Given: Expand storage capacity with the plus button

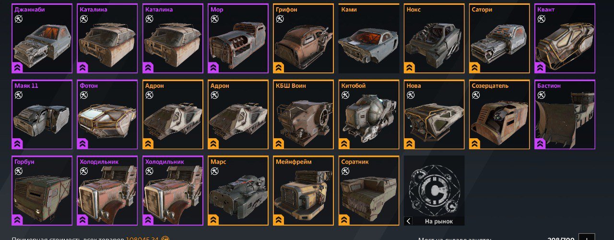Looking at the screenshot, I should click(587, 238).
